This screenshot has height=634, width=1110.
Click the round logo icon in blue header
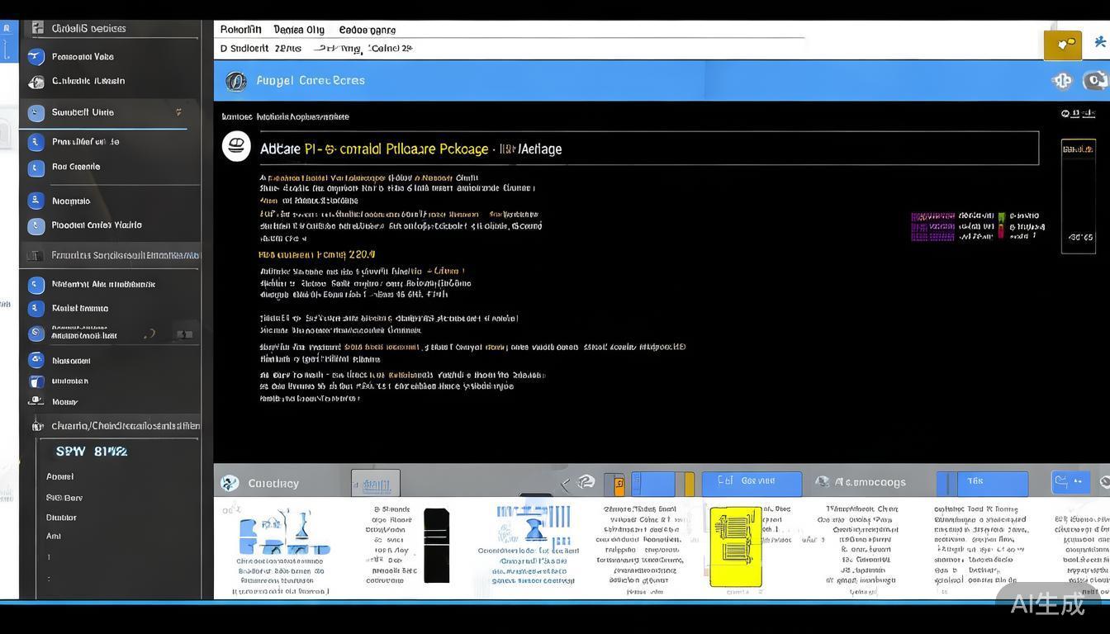click(x=235, y=81)
